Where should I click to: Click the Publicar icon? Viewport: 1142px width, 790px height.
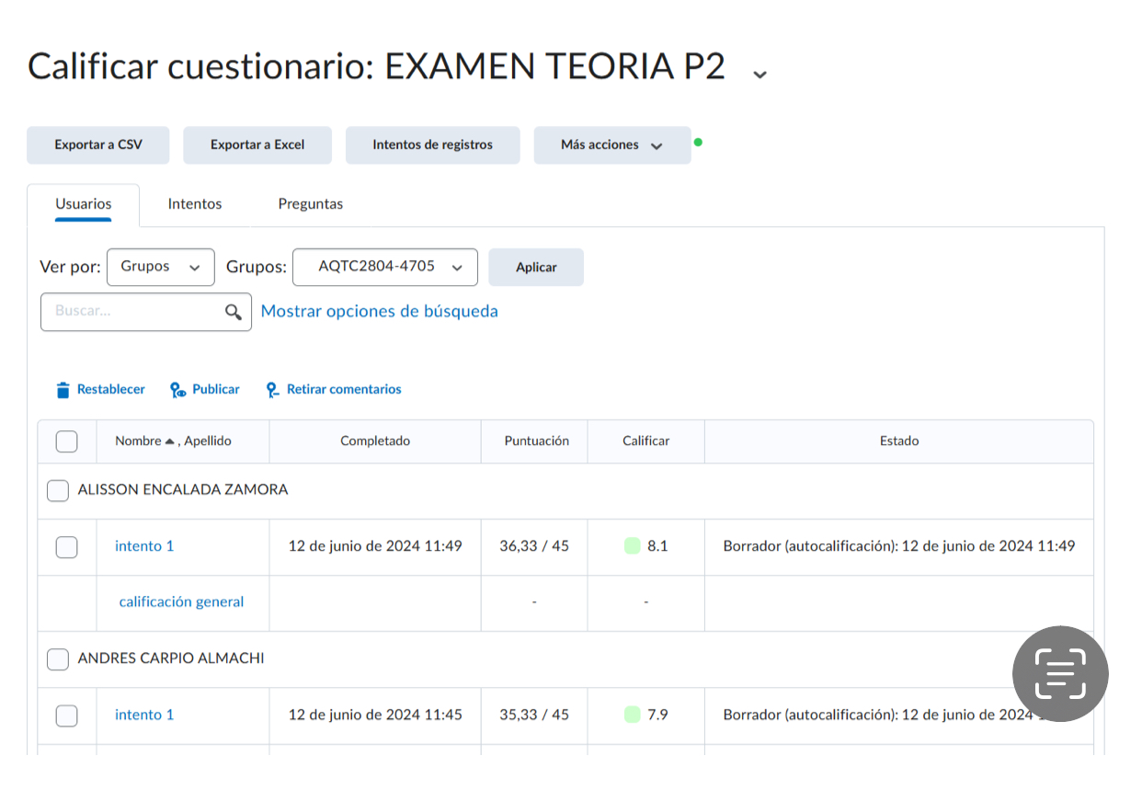click(178, 390)
